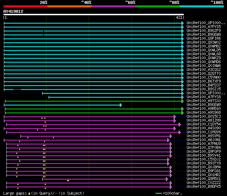Click arrowhead ending the A7PYS5 cyan bar

point(183,27)
